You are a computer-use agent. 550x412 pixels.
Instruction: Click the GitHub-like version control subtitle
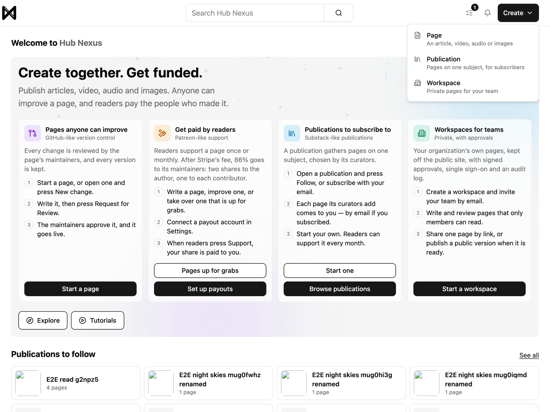[x=80, y=138]
